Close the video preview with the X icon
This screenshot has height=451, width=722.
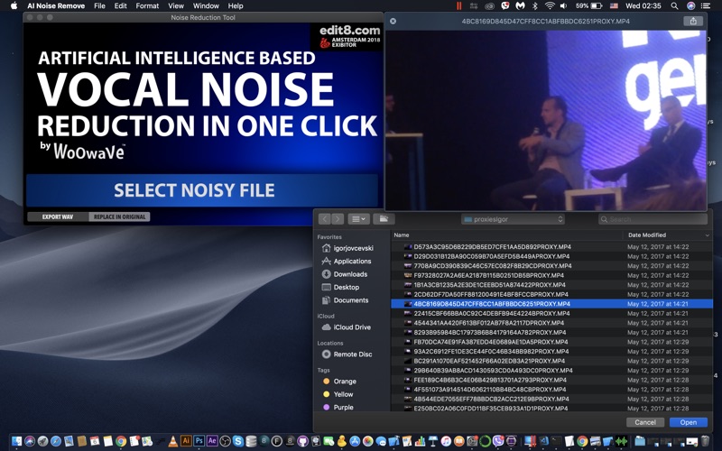pos(393,21)
